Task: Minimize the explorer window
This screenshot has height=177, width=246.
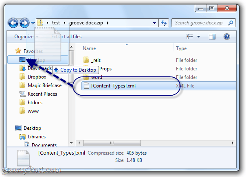Action: click(x=201, y=8)
